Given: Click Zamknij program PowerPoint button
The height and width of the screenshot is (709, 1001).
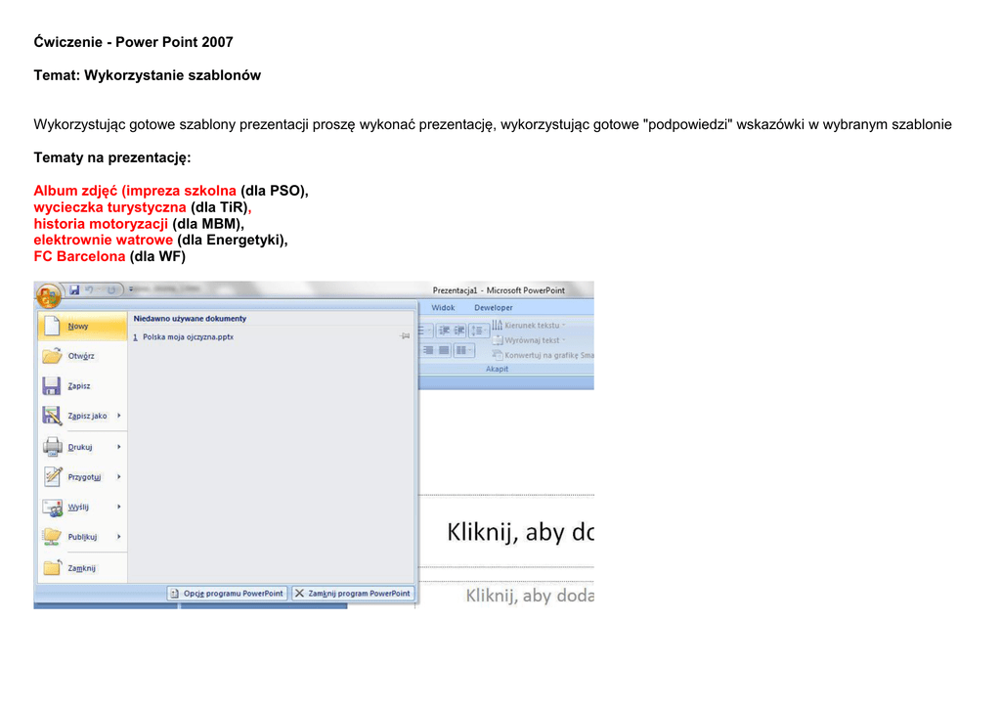Looking at the screenshot, I should (353, 594).
